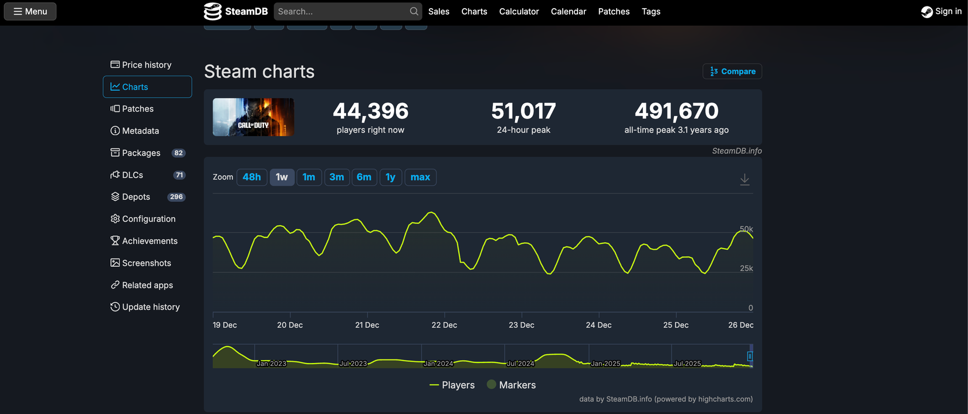Image resolution: width=968 pixels, height=414 pixels.
Task: Click the Update history clock icon
Action: click(x=115, y=307)
